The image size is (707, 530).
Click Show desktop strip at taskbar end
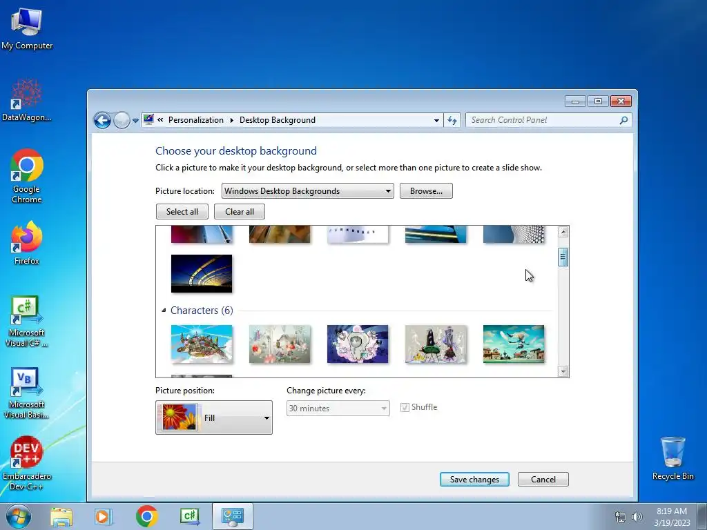tap(702, 517)
